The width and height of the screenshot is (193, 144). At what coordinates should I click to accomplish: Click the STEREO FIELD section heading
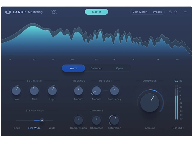[x=35, y=111]
